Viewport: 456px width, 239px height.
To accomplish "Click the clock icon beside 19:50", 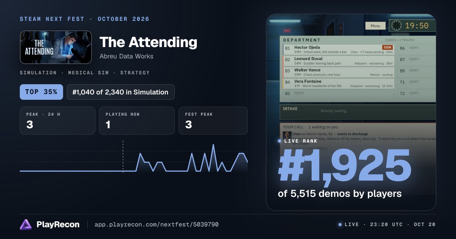I will click(x=396, y=25).
